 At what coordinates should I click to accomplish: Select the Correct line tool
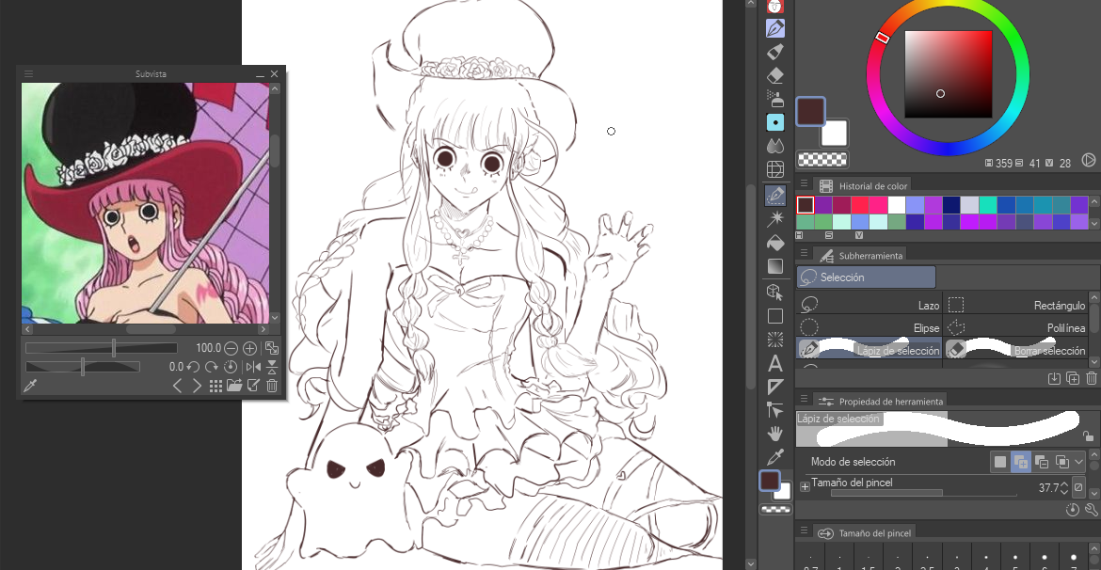click(775, 410)
